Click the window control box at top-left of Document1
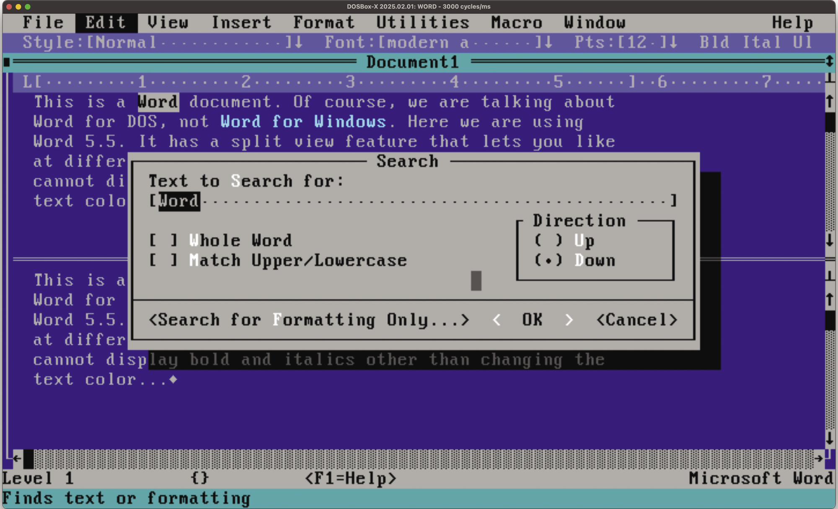Image resolution: width=838 pixels, height=509 pixels. [7, 62]
